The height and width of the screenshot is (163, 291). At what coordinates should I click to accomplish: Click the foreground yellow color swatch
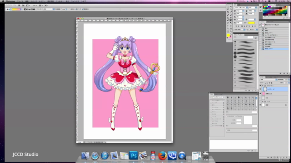click(x=228, y=35)
